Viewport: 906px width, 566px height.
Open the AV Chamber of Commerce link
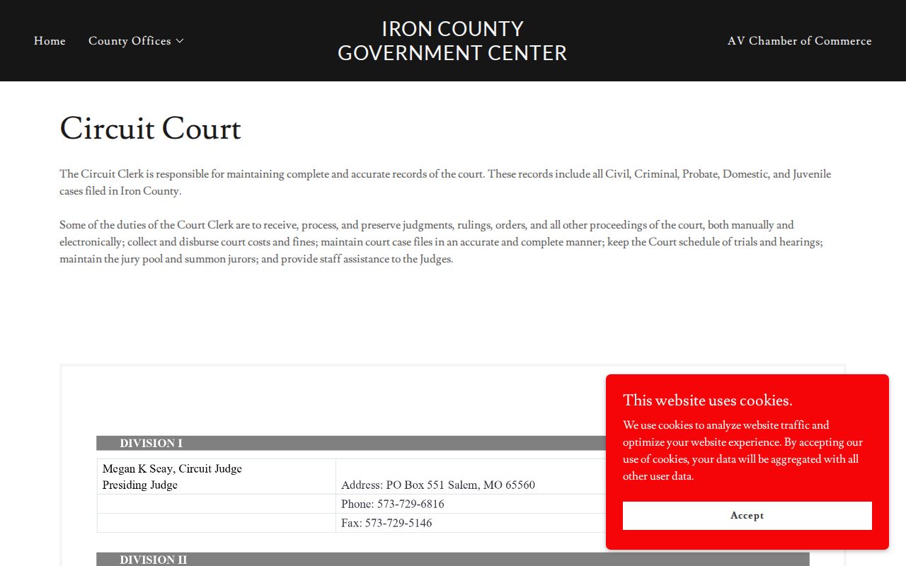tap(799, 41)
